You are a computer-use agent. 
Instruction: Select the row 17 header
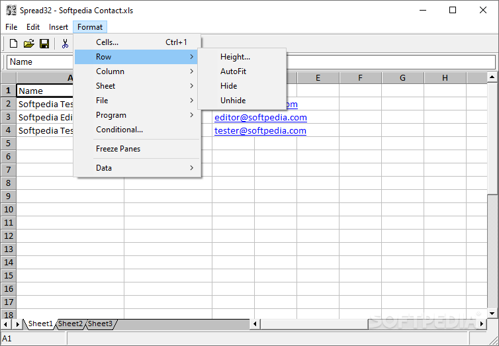(x=9, y=302)
